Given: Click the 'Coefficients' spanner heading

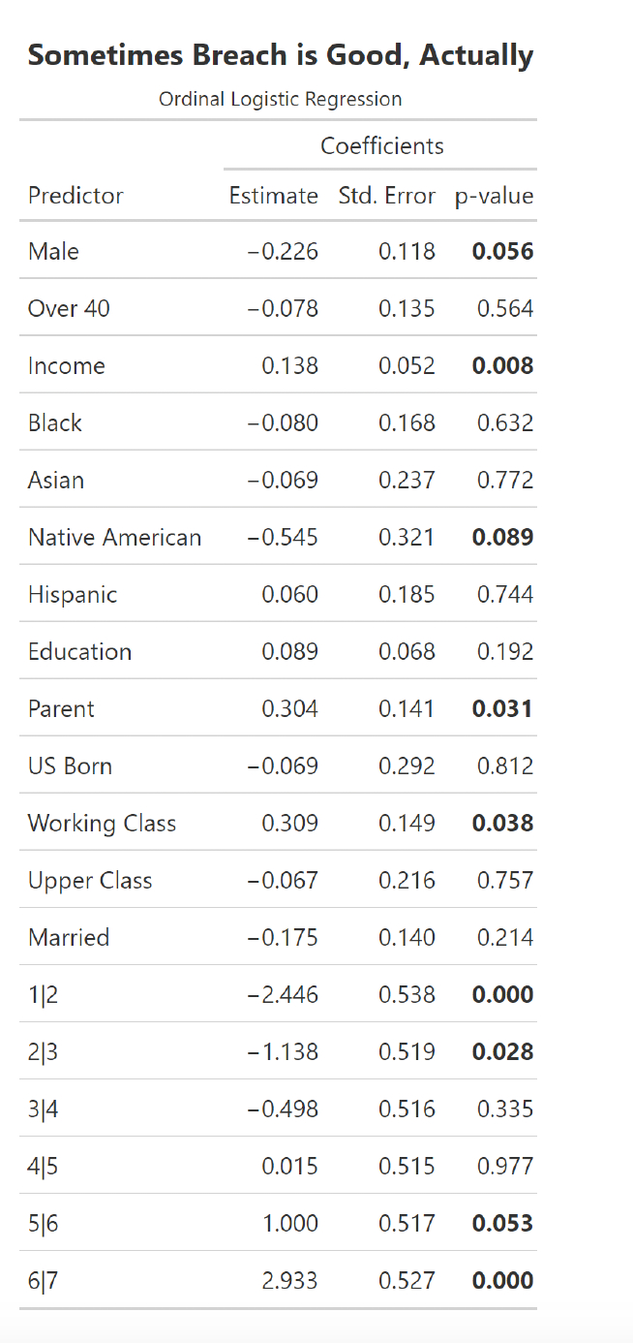Looking at the screenshot, I should click(x=381, y=146).
